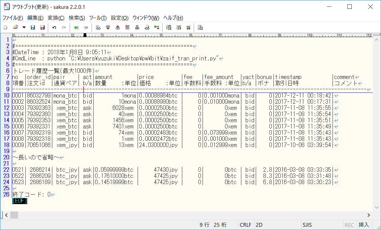Expand the recent files dropdown arrow
The image size is (381, 230).
[x=24, y=27]
